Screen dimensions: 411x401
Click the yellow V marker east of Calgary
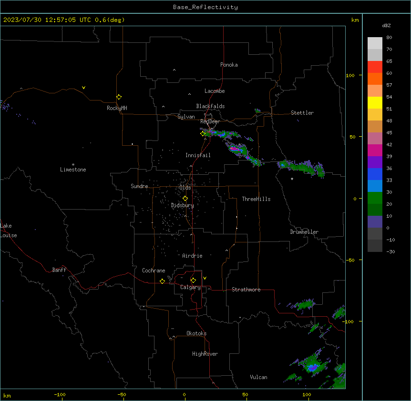tap(205, 278)
